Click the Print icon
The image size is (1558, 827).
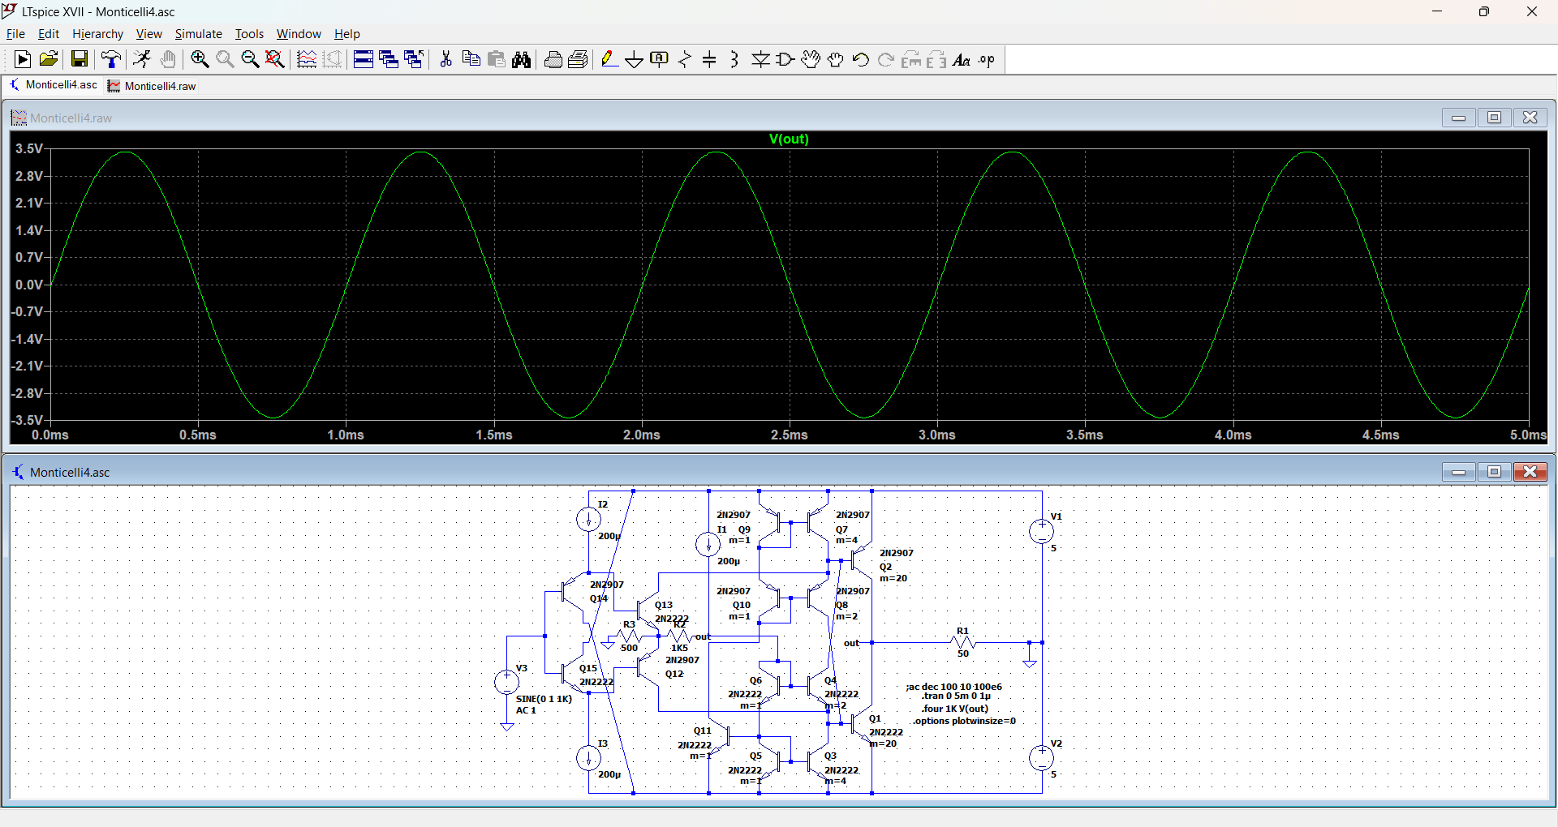tap(553, 59)
